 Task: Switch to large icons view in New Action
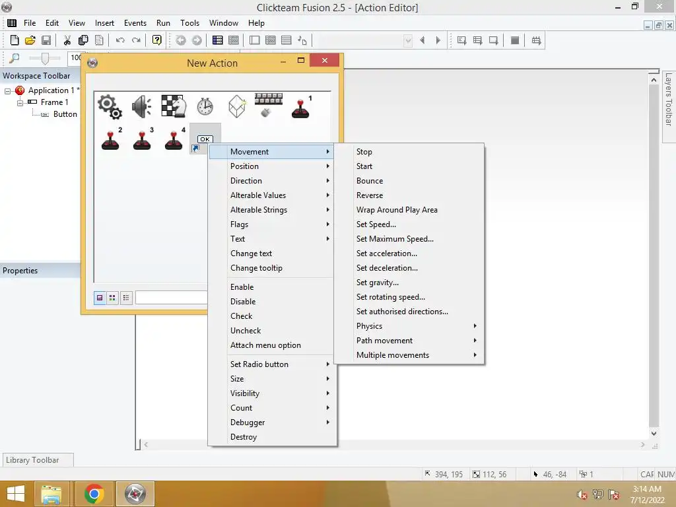pos(100,298)
